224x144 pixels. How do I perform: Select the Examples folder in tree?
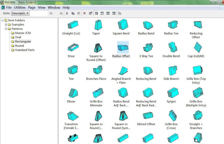pos(18,25)
